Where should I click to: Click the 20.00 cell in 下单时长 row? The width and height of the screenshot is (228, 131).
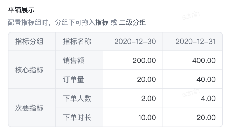[193, 117]
